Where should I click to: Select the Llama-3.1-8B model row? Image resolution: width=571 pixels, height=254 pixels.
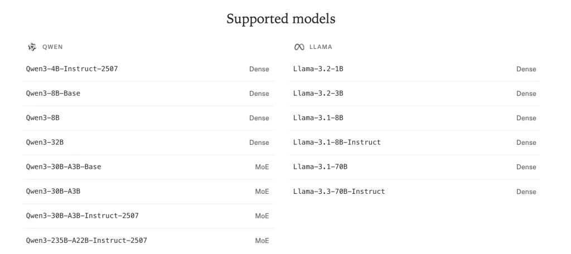(x=318, y=118)
